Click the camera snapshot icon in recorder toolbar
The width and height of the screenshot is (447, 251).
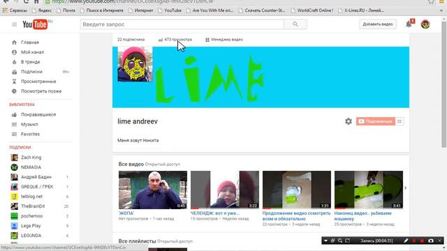tap(431, 241)
